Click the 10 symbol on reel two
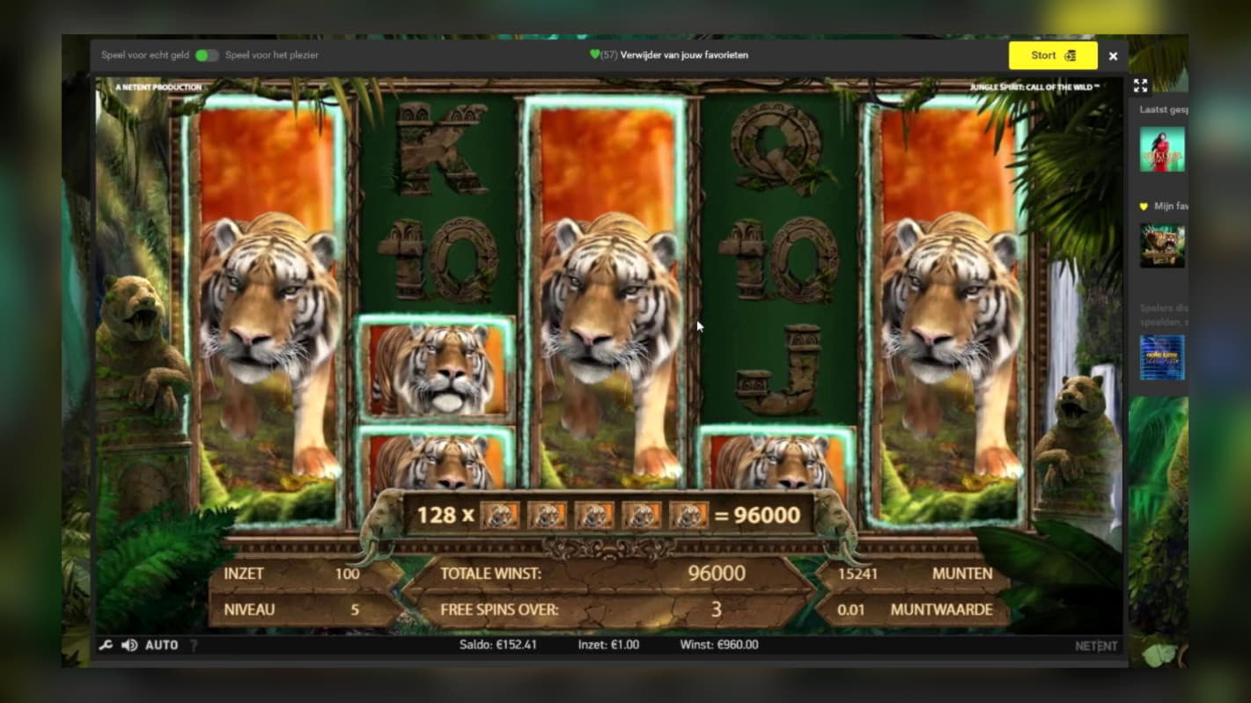 [x=438, y=259]
